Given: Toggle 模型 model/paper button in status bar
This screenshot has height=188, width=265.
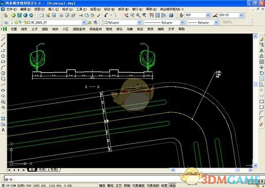Looking at the screenshot, I should coord(173,186).
